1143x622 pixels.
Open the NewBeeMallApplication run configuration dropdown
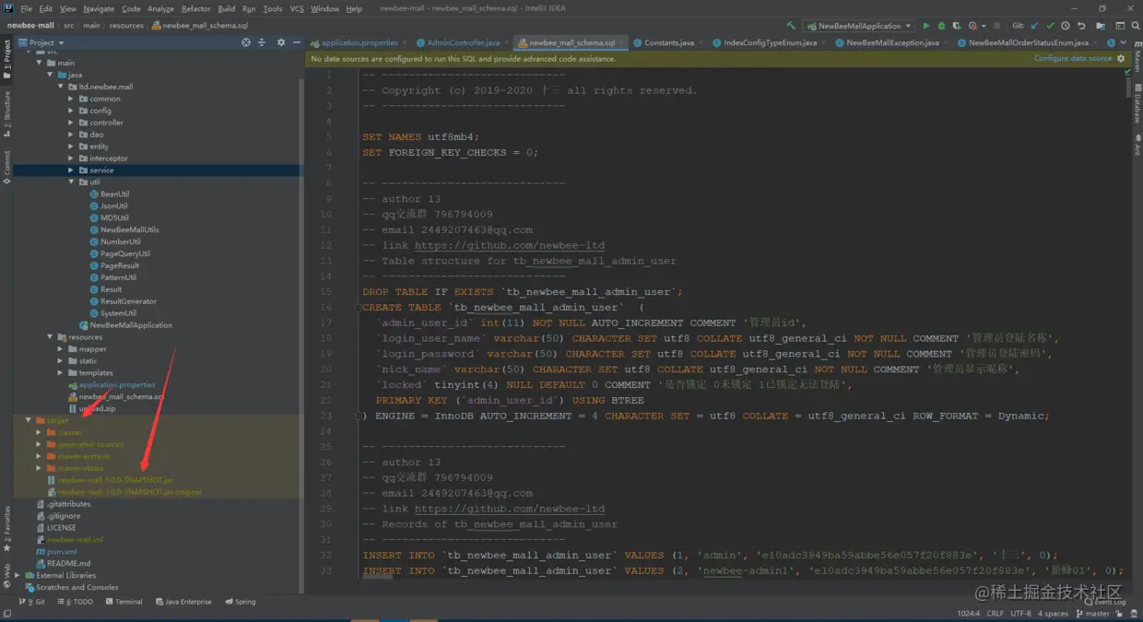click(x=859, y=26)
